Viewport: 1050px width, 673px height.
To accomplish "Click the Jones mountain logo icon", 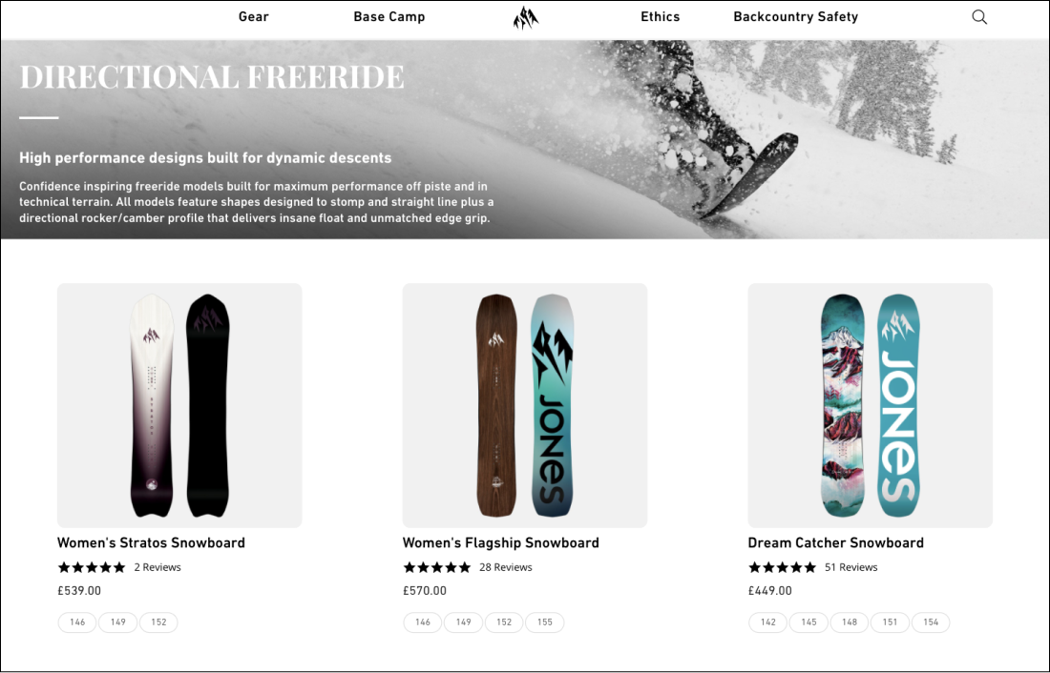I will coord(526,18).
